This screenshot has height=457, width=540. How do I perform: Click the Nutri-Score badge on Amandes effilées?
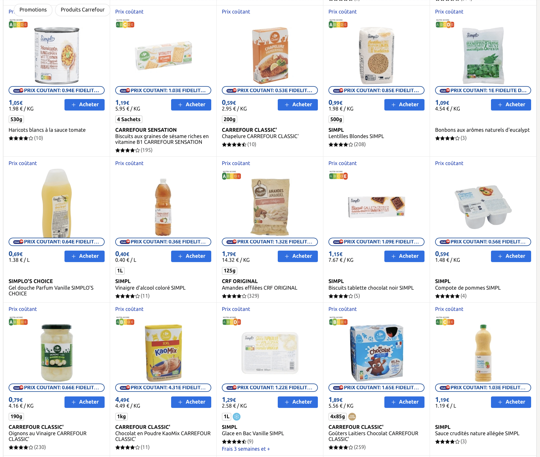point(232,175)
